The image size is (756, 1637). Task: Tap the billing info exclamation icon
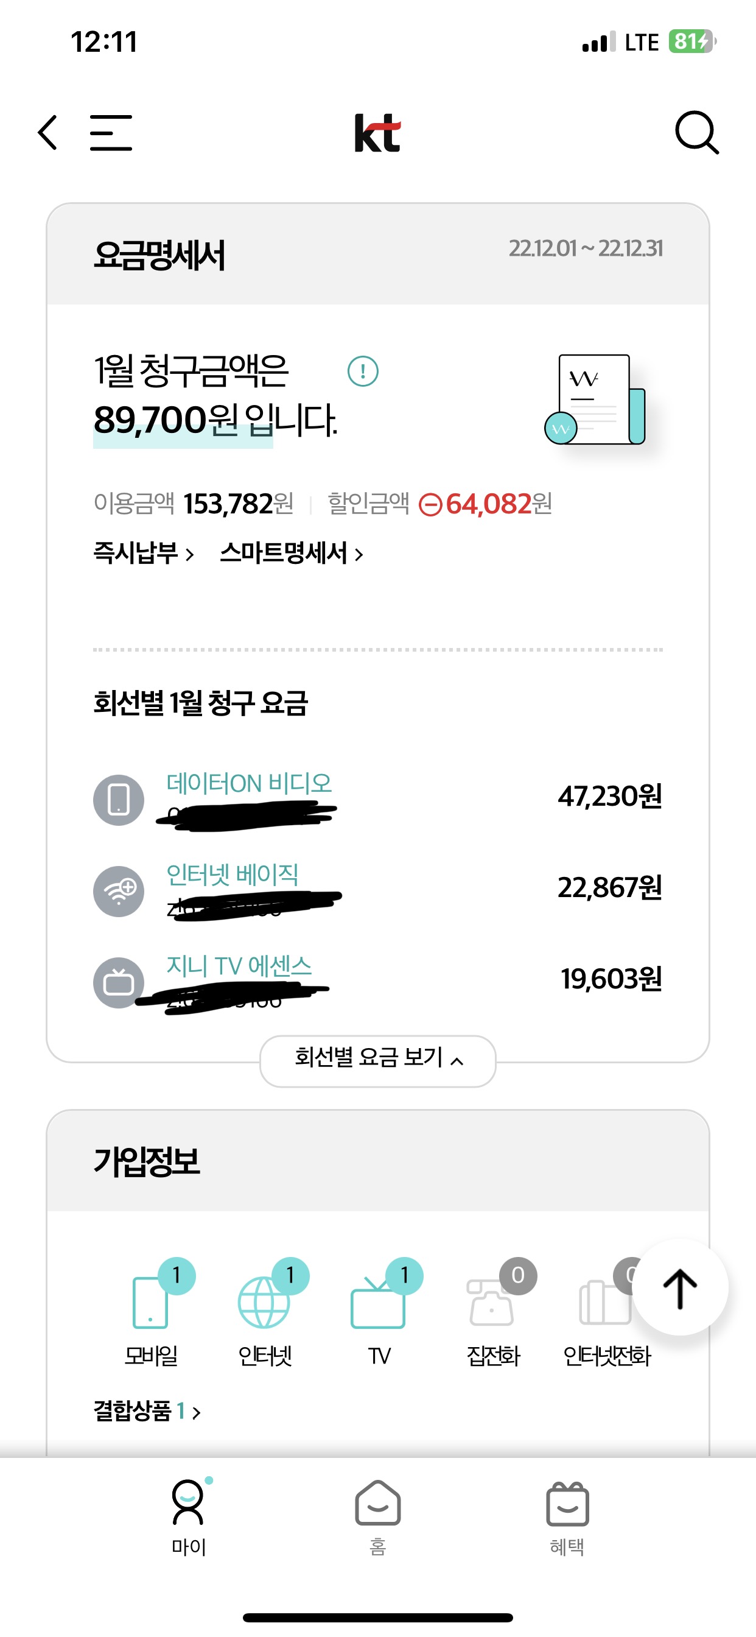tap(363, 371)
